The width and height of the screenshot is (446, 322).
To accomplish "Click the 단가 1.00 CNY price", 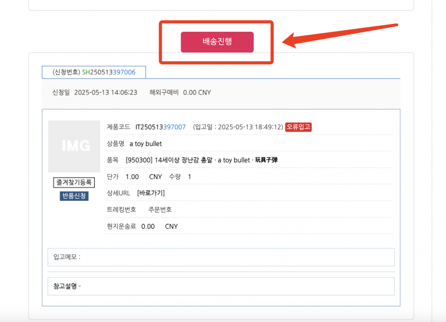I will (x=144, y=177).
